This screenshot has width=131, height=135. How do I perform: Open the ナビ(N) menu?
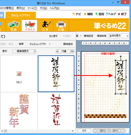click(x=43, y=8)
